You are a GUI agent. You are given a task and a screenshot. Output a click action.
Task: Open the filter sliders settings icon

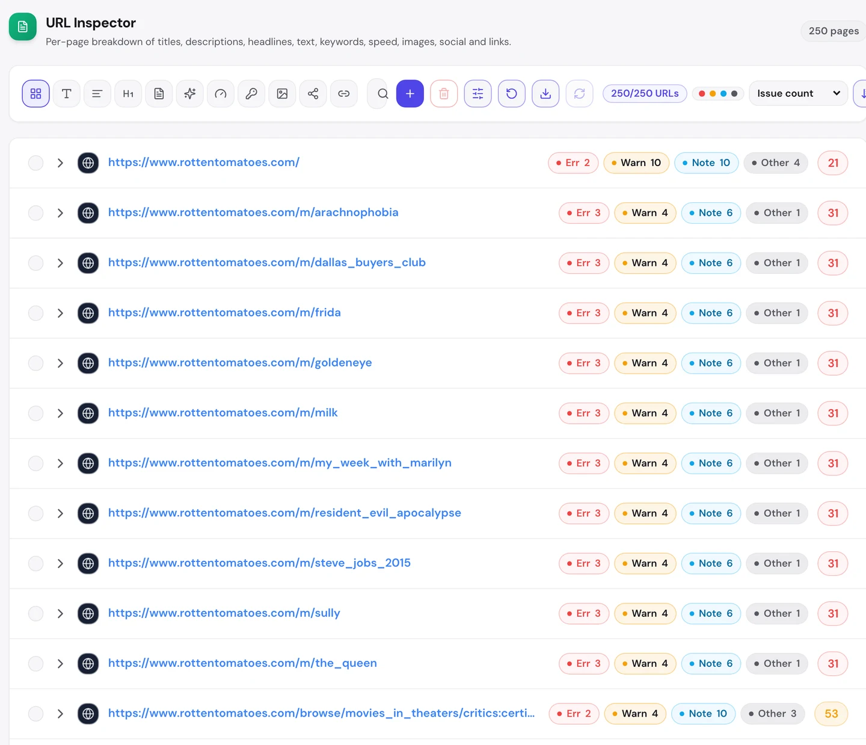tap(478, 94)
